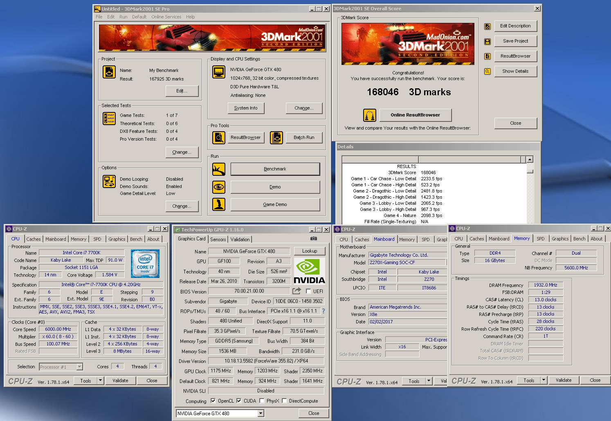The width and height of the screenshot is (611, 421).
Task: Click the Benchmark run icon
Action: (x=219, y=169)
